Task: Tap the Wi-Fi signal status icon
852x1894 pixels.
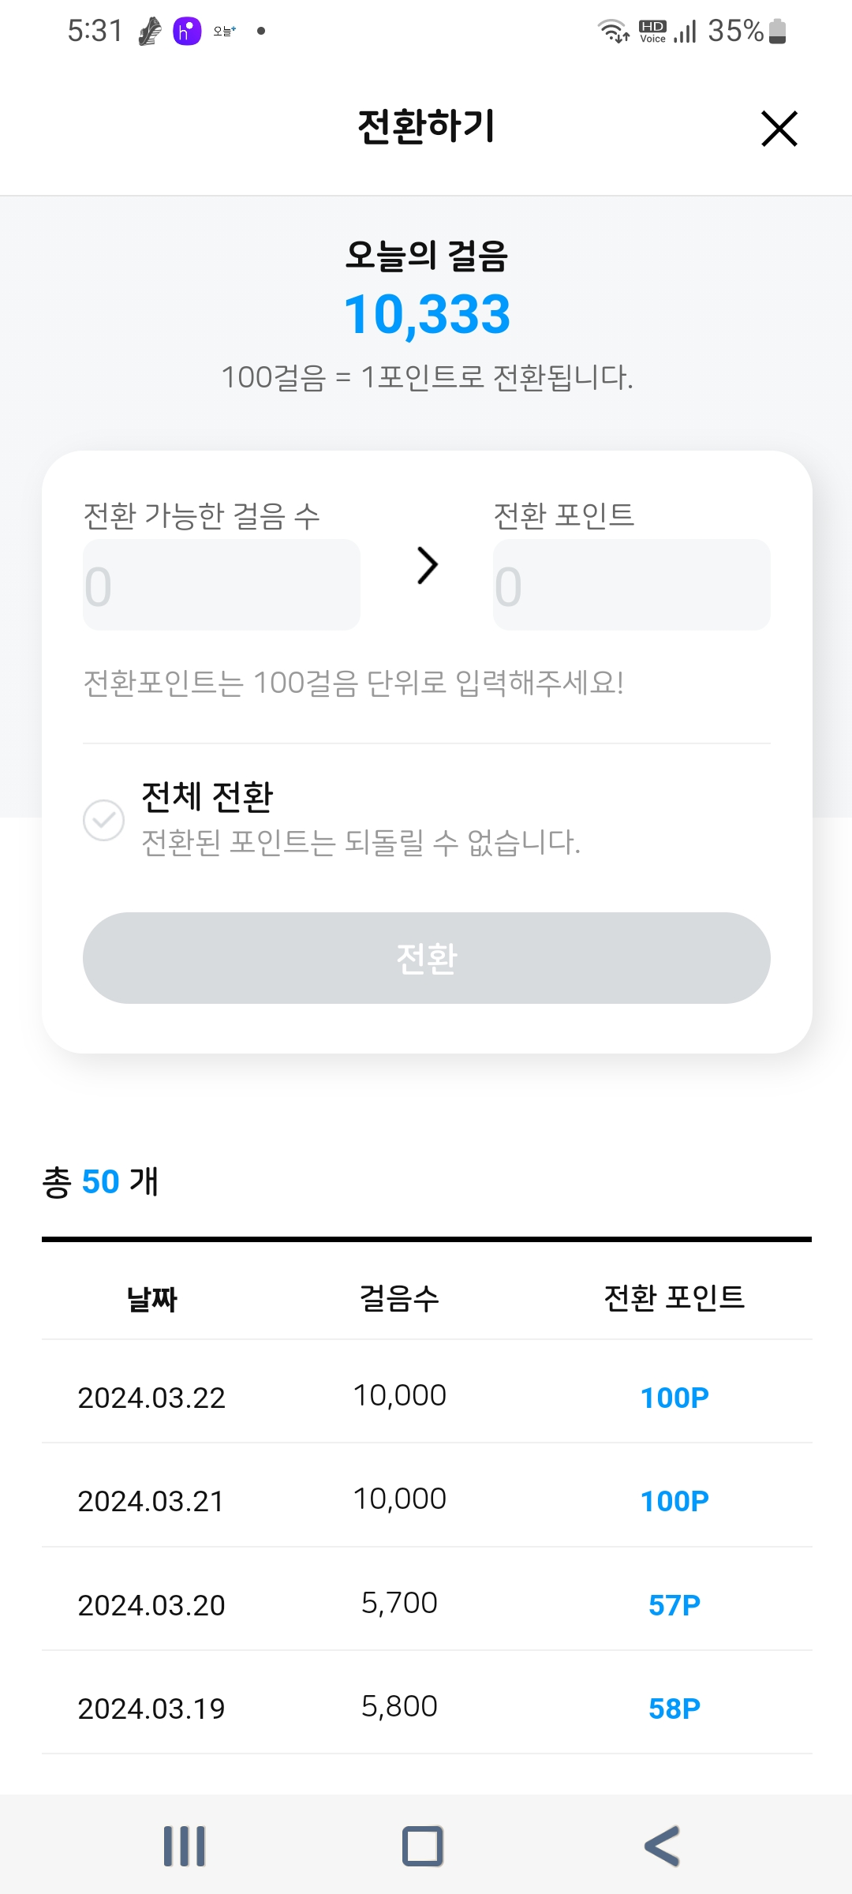Action: pyautogui.click(x=613, y=32)
